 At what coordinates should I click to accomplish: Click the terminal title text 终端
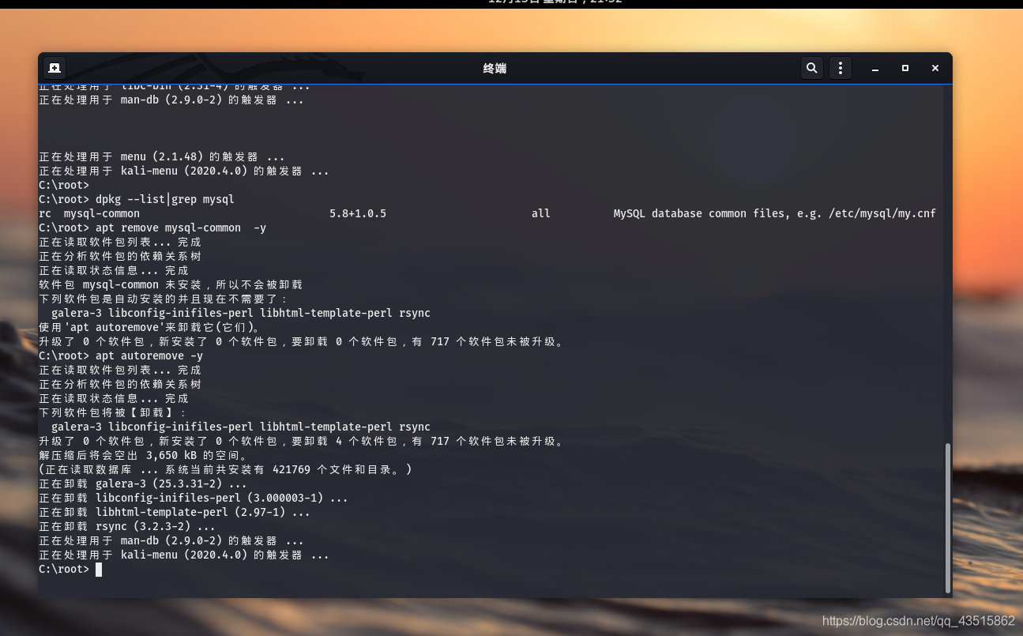495,69
